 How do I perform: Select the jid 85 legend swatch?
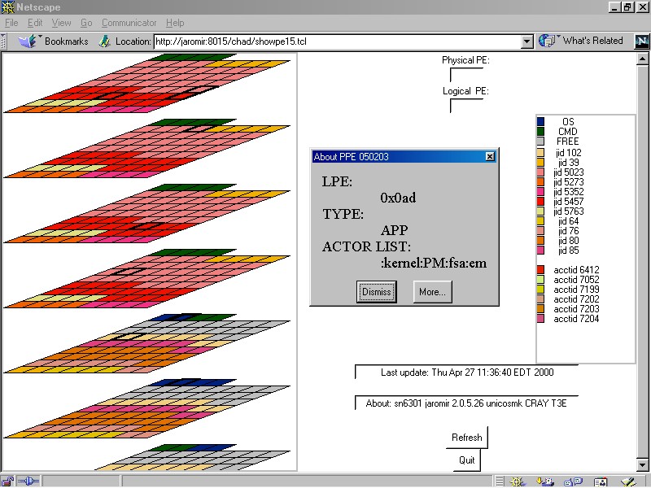540,250
